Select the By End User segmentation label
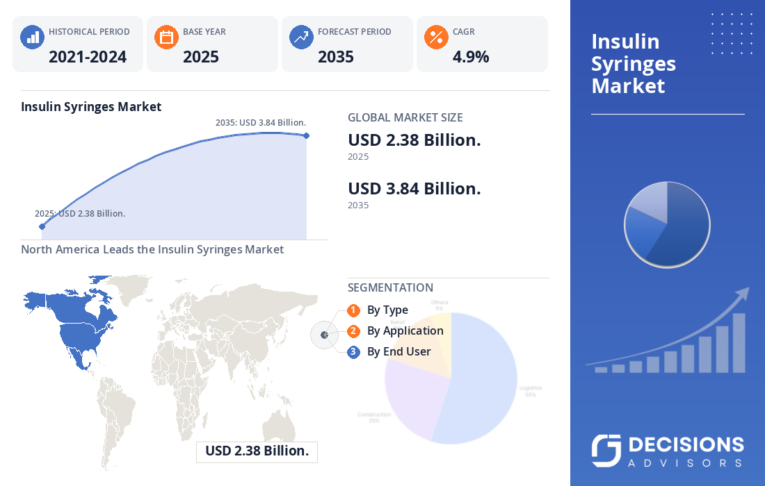Image resolution: width=765 pixels, height=486 pixels. [x=398, y=351]
